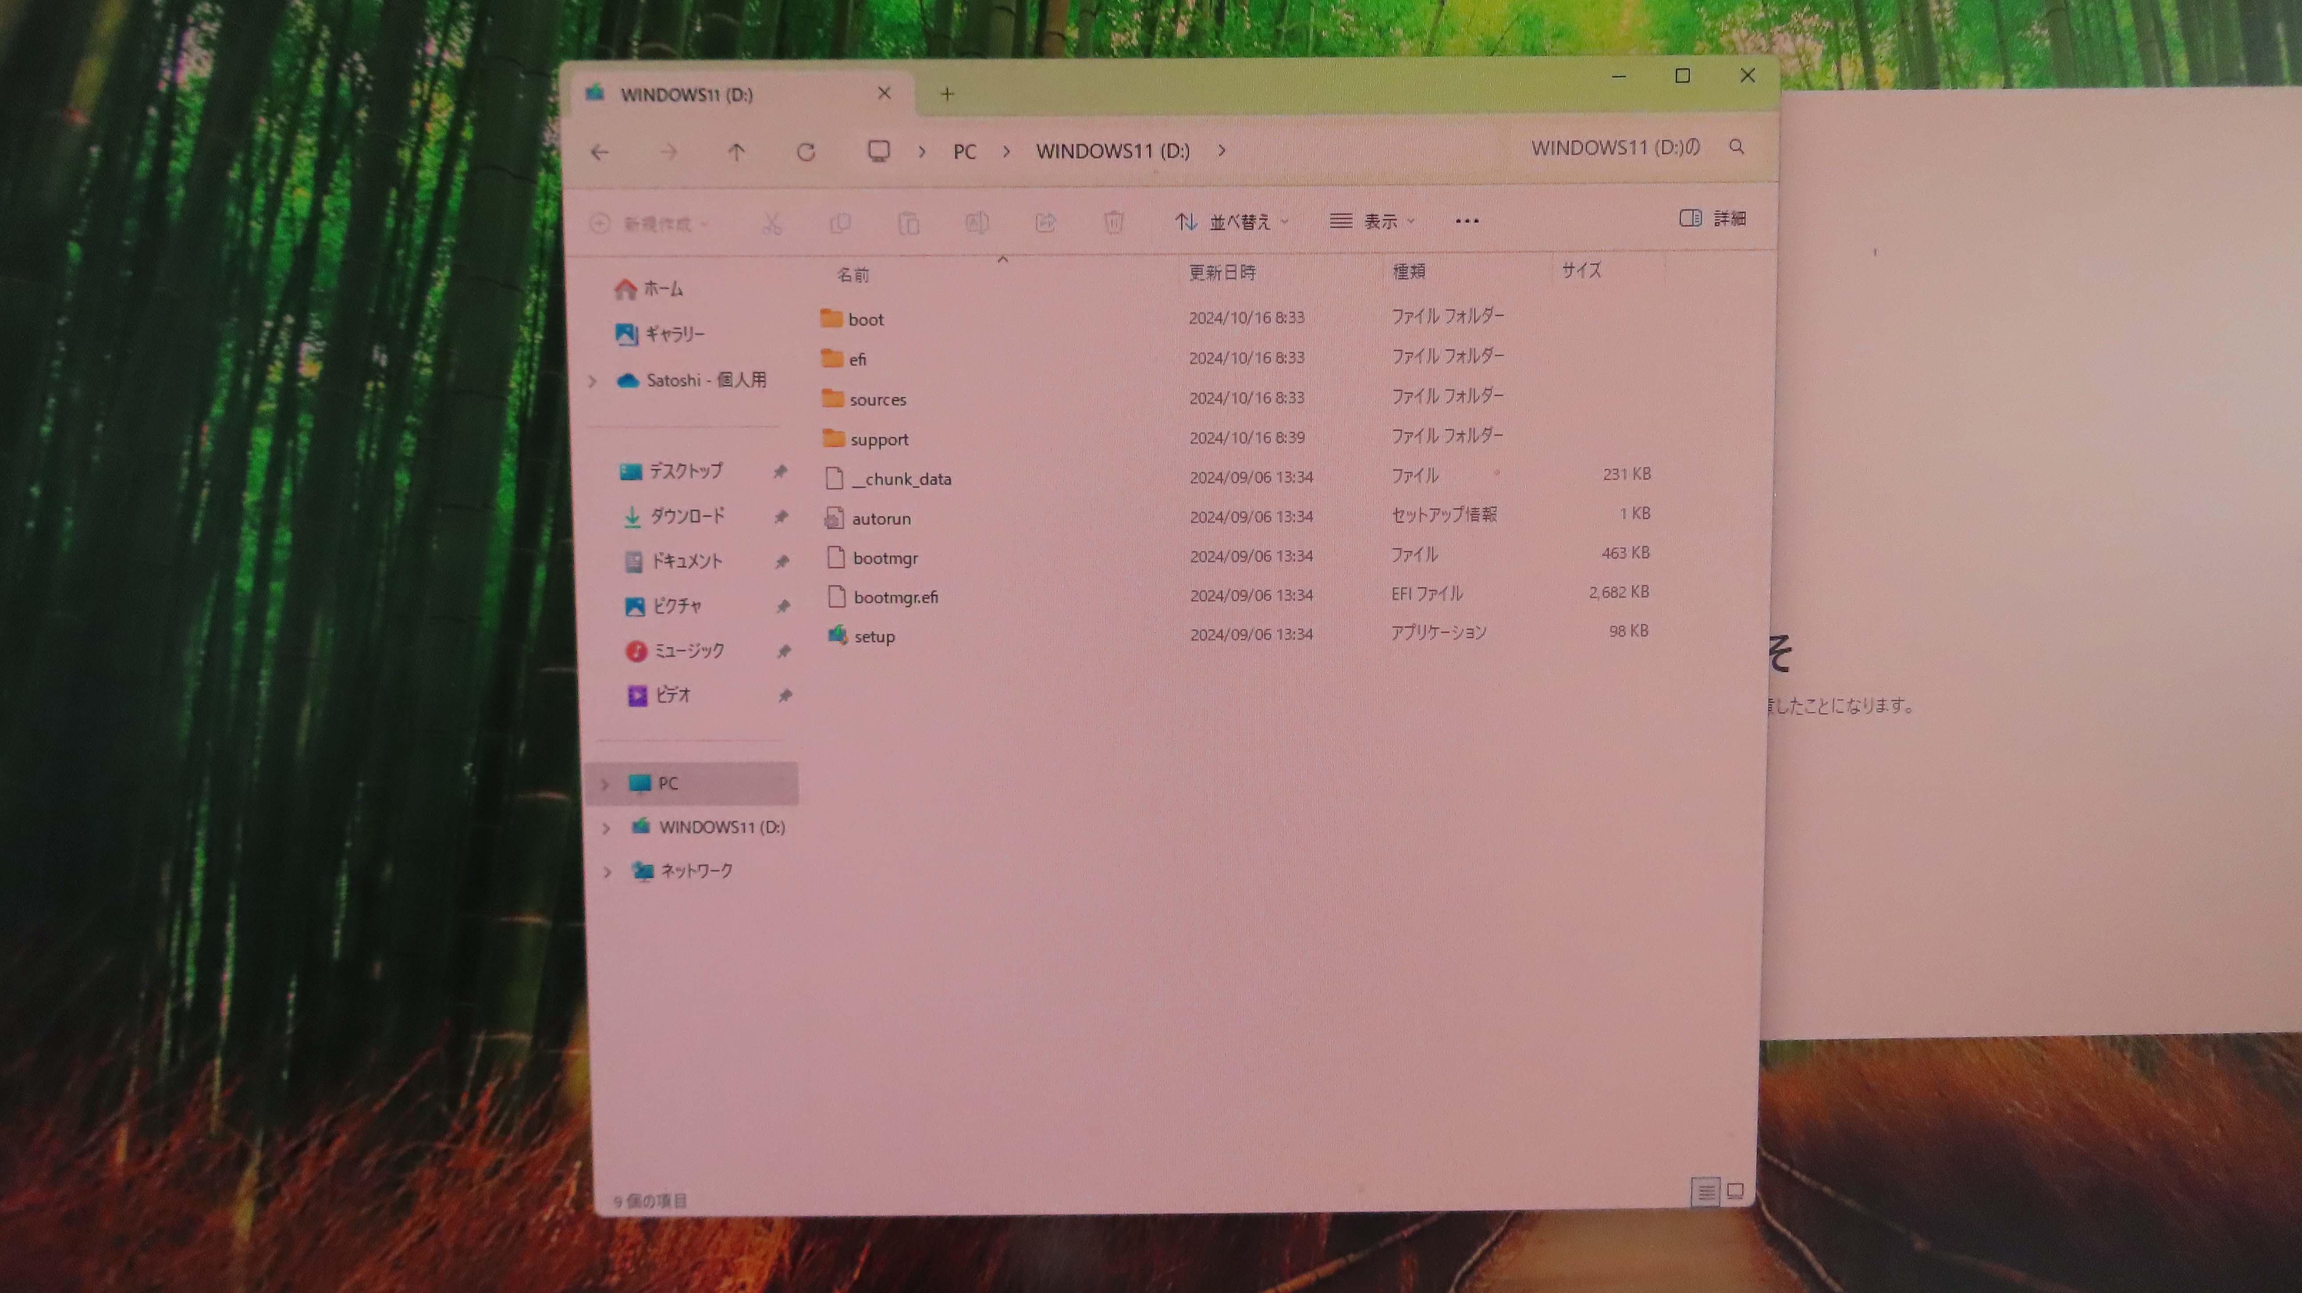Screen dimensions: 2302x1293
Task: Click the Rename toolbar icon
Action: pyautogui.click(x=977, y=222)
